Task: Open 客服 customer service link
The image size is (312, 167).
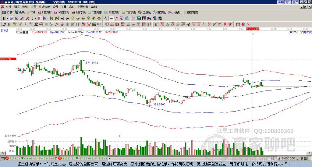Action: 281,2
